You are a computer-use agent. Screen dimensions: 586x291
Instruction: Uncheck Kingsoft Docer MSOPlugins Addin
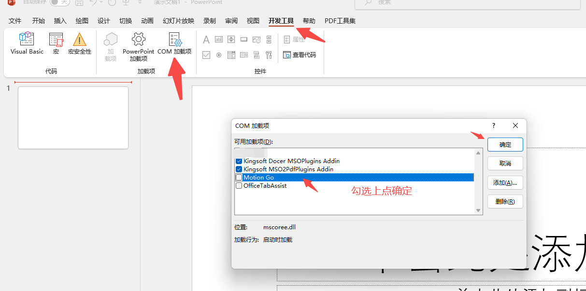coord(239,161)
